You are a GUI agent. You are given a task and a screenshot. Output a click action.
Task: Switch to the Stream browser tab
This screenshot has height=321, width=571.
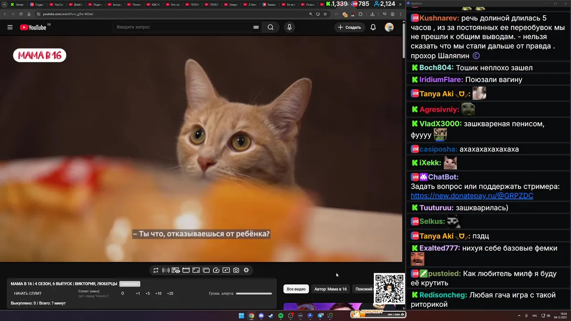click(x=18, y=4)
